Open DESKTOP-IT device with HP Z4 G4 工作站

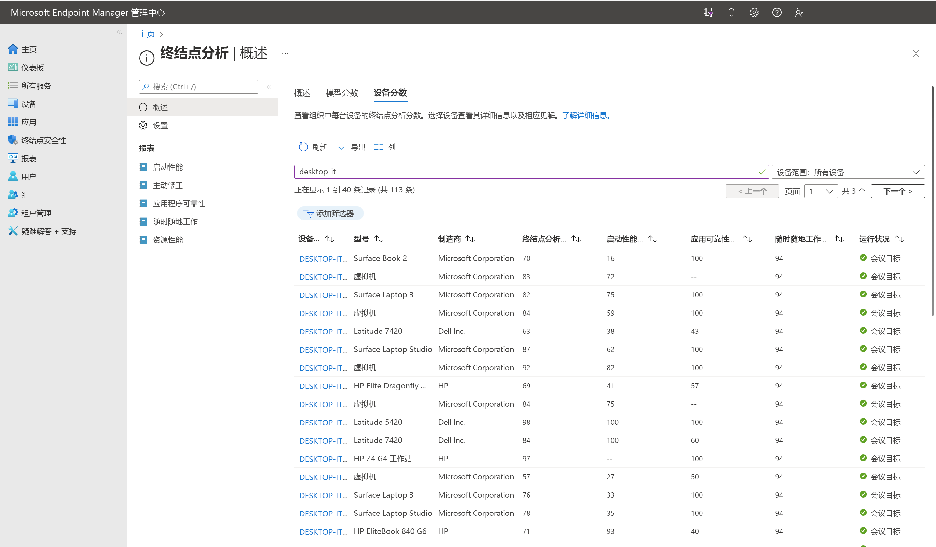tap(323, 459)
